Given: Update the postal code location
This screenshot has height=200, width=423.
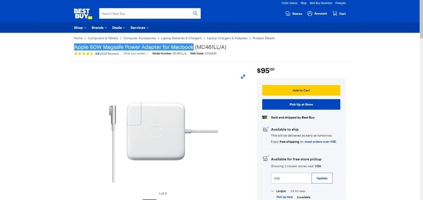Looking at the screenshot, I should [322, 178].
